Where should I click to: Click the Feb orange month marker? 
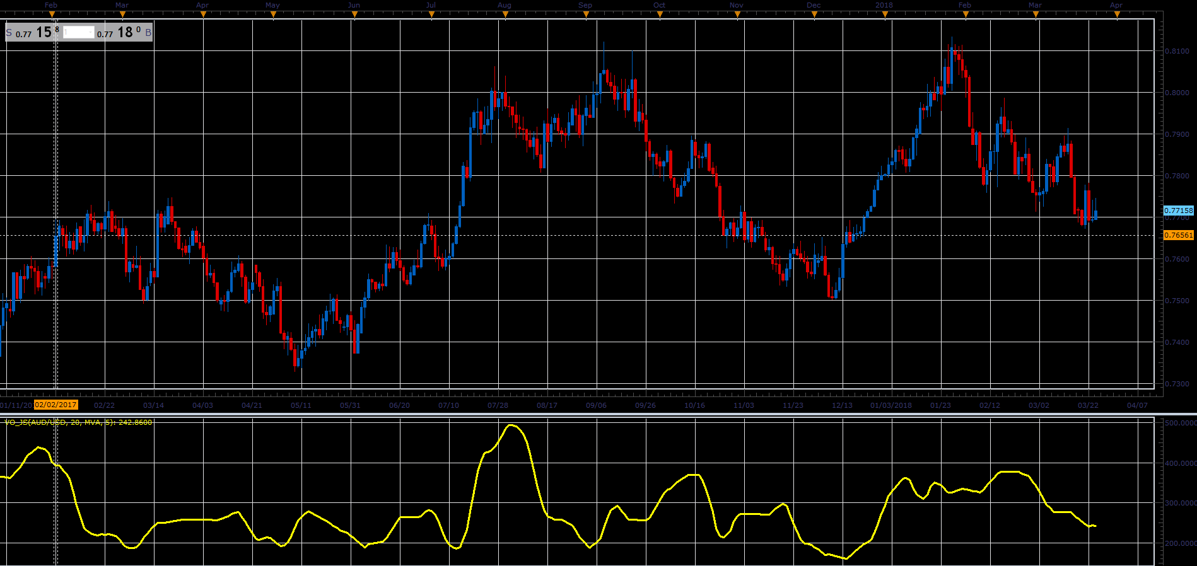pos(52,15)
